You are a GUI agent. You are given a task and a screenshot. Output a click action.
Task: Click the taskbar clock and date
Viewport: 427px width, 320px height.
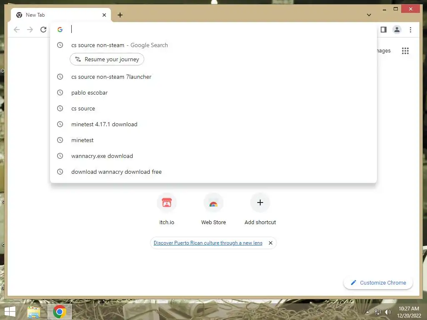(x=409, y=312)
